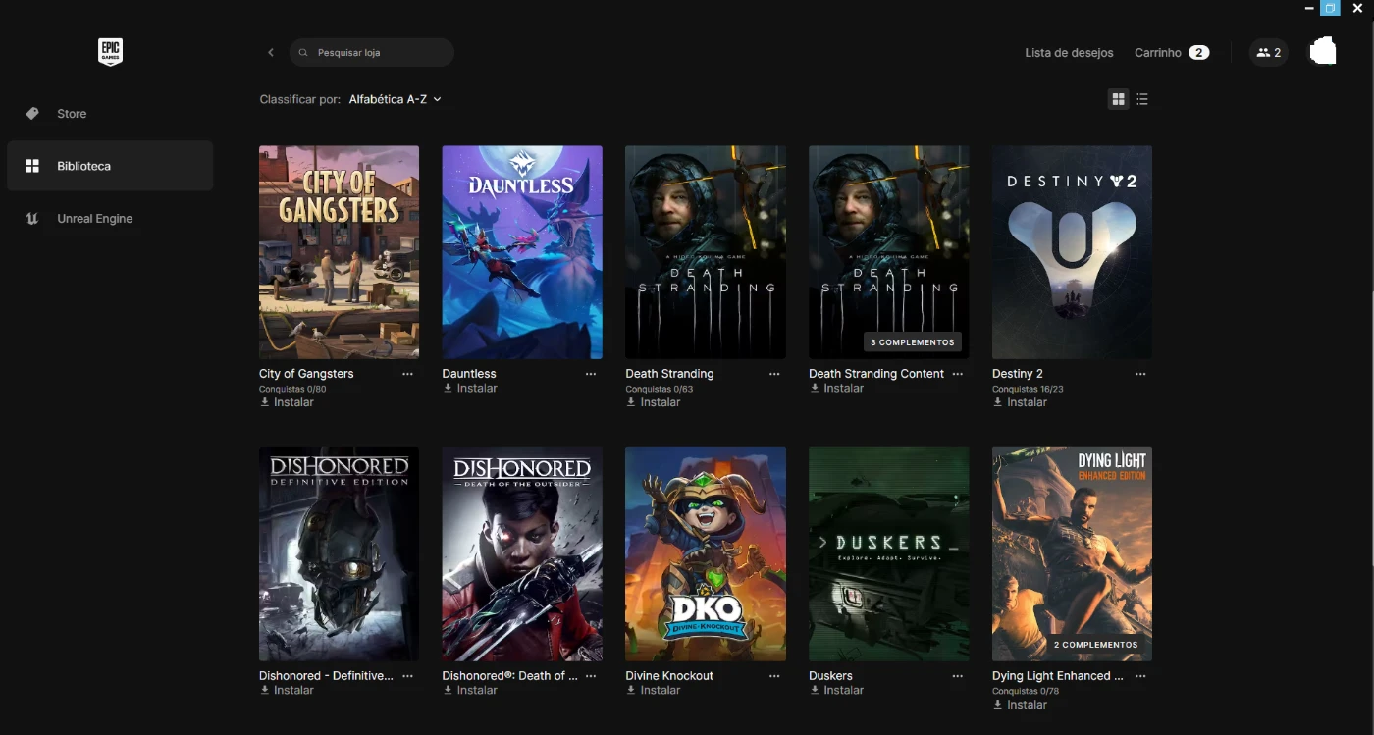Install Duskers
Screen dimensions: 1374x735
836,691
